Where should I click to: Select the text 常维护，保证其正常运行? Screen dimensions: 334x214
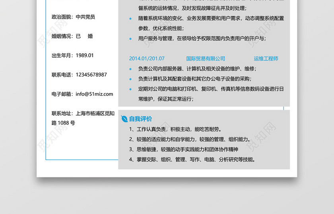point(166,99)
